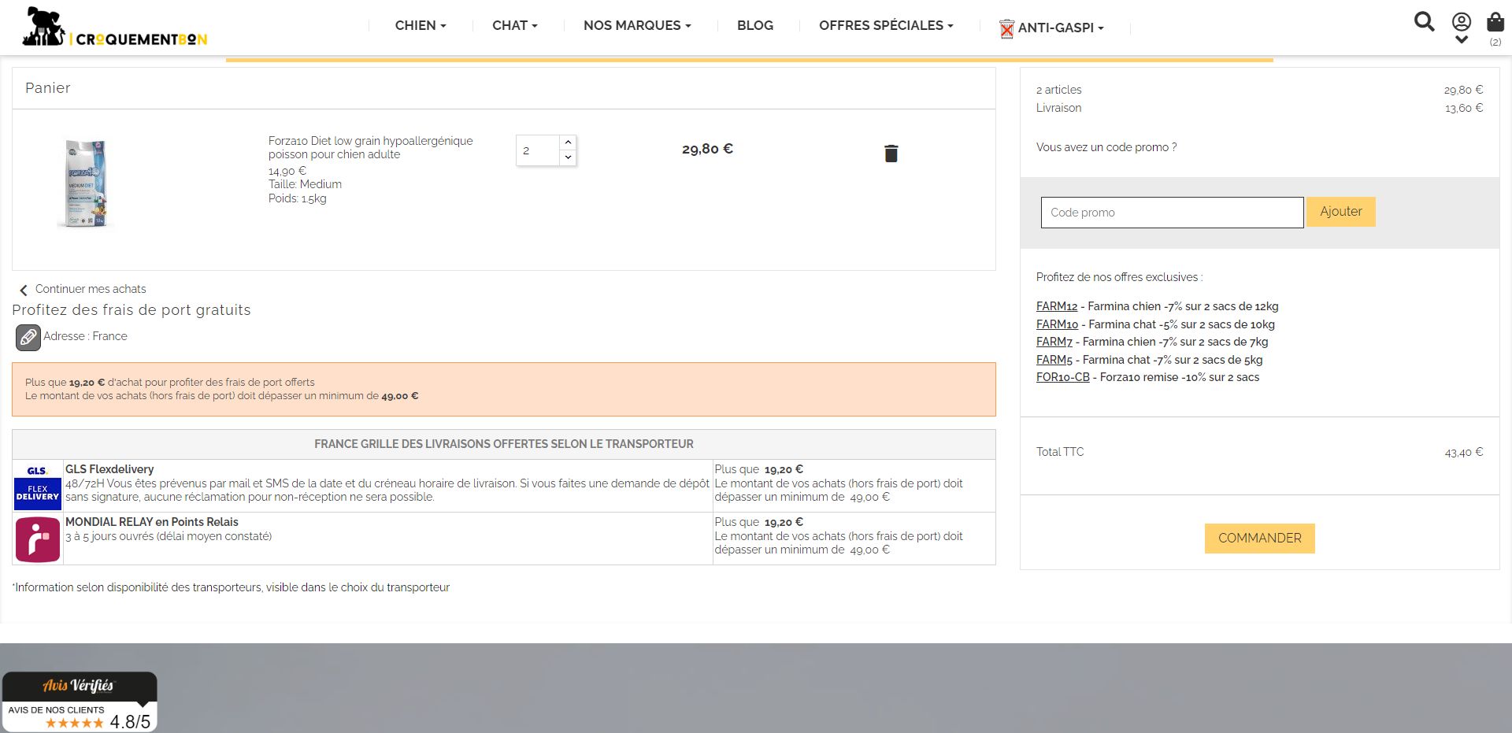Click Continuer mes achats link
This screenshot has width=1512, height=733.
click(x=91, y=289)
